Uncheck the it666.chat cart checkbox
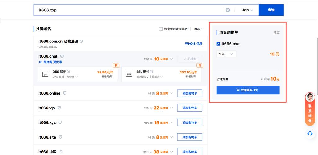This screenshot has width=318, height=155. [218, 44]
